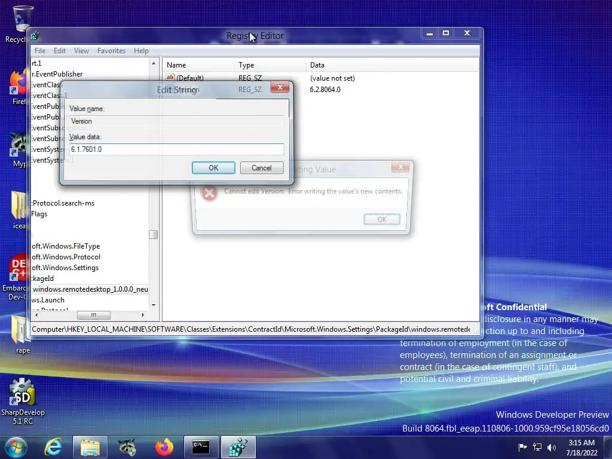Select the rt.1 tree key
The height and width of the screenshot is (459, 612).
(x=36, y=63)
